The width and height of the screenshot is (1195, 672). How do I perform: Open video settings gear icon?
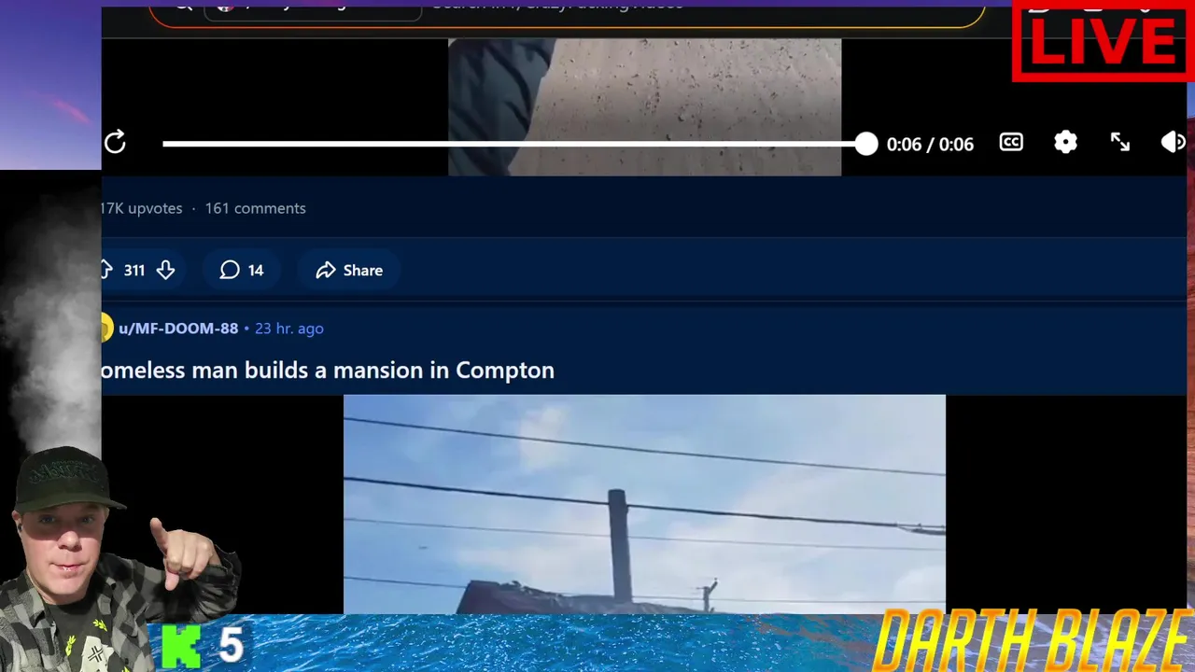[x=1065, y=143]
